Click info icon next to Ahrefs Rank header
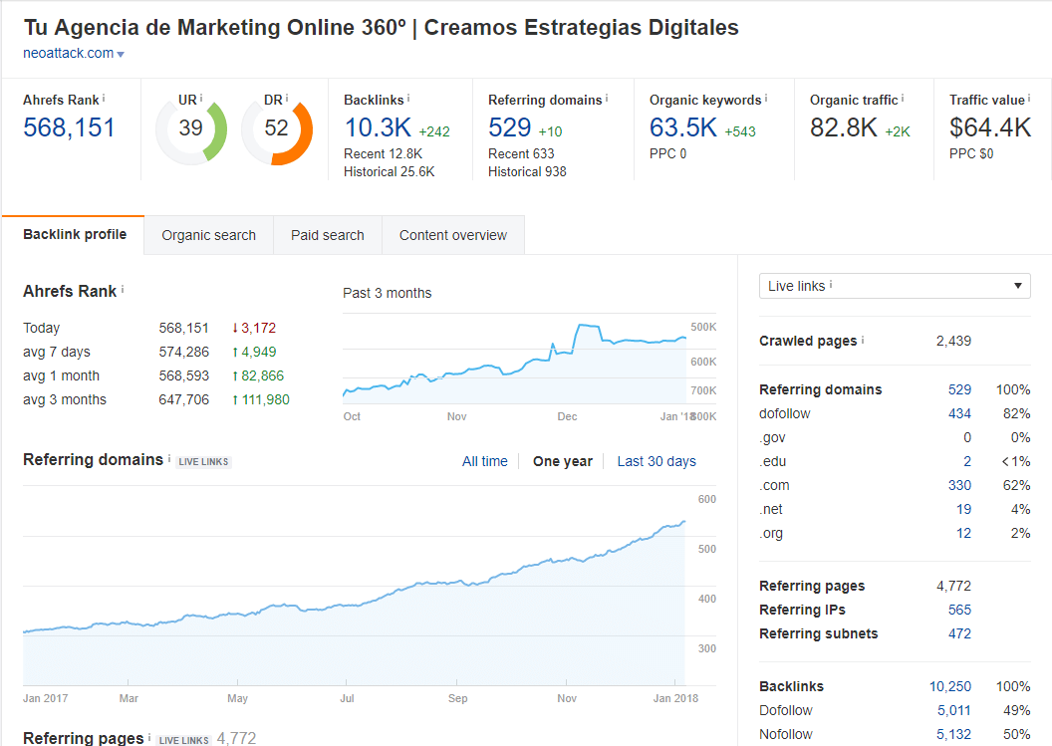Screen dimensions: 1052x746 click(104, 99)
